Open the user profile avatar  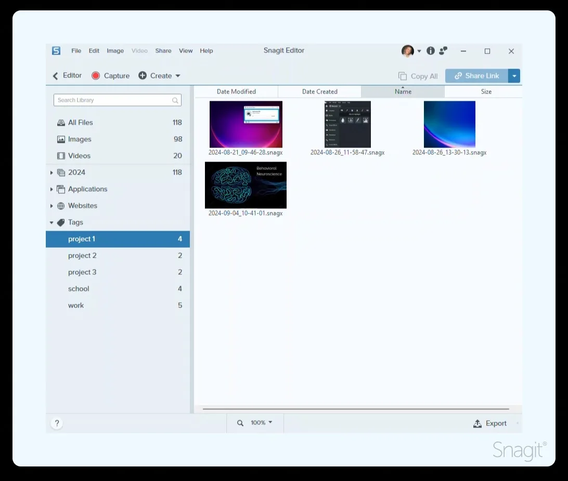407,51
